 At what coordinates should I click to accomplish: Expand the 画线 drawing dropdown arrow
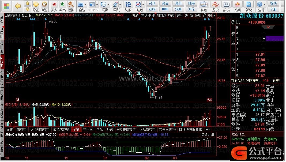point(120,4)
